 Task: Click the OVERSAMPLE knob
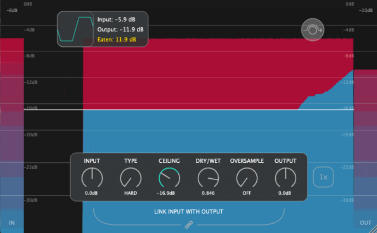pyautogui.click(x=247, y=178)
